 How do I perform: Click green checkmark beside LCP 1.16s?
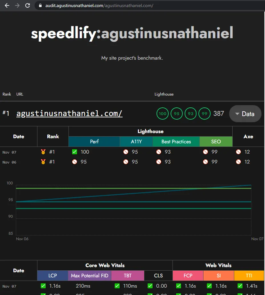[x=43, y=286]
